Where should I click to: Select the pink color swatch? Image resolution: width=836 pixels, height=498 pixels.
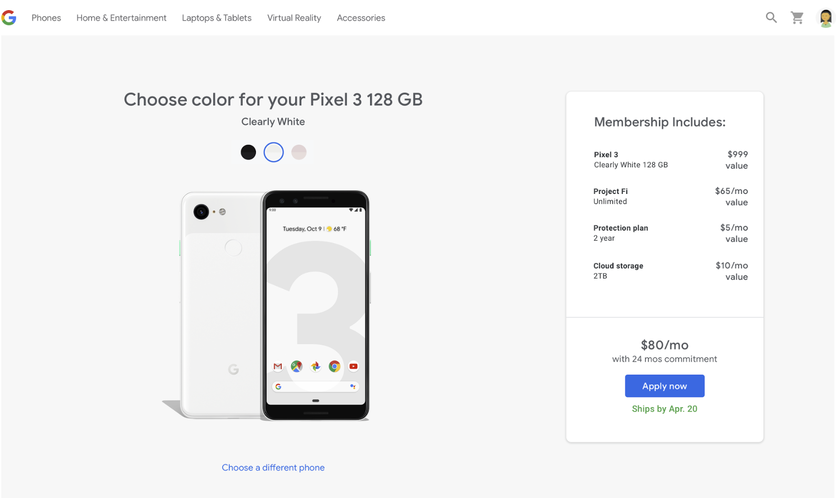pos(299,152)
